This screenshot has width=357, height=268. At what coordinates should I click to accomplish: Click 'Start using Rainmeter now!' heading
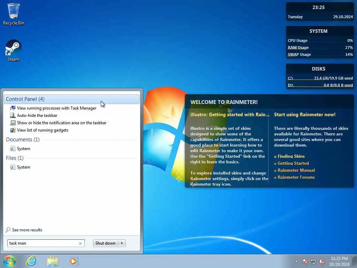(x=305, y=114)
